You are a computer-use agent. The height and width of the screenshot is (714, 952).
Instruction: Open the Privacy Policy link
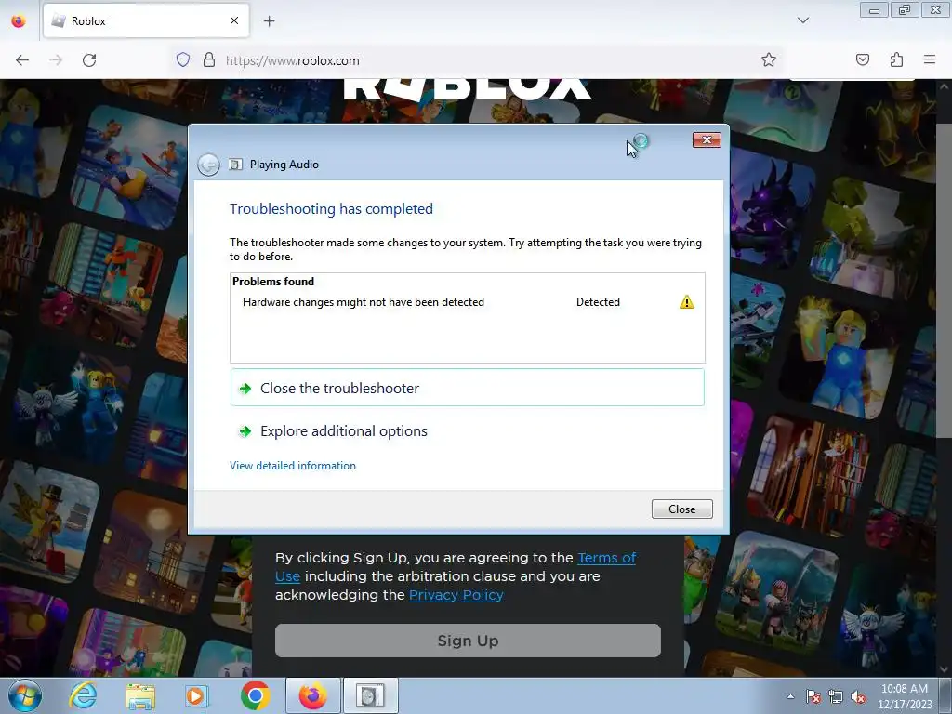click(456, 595)
